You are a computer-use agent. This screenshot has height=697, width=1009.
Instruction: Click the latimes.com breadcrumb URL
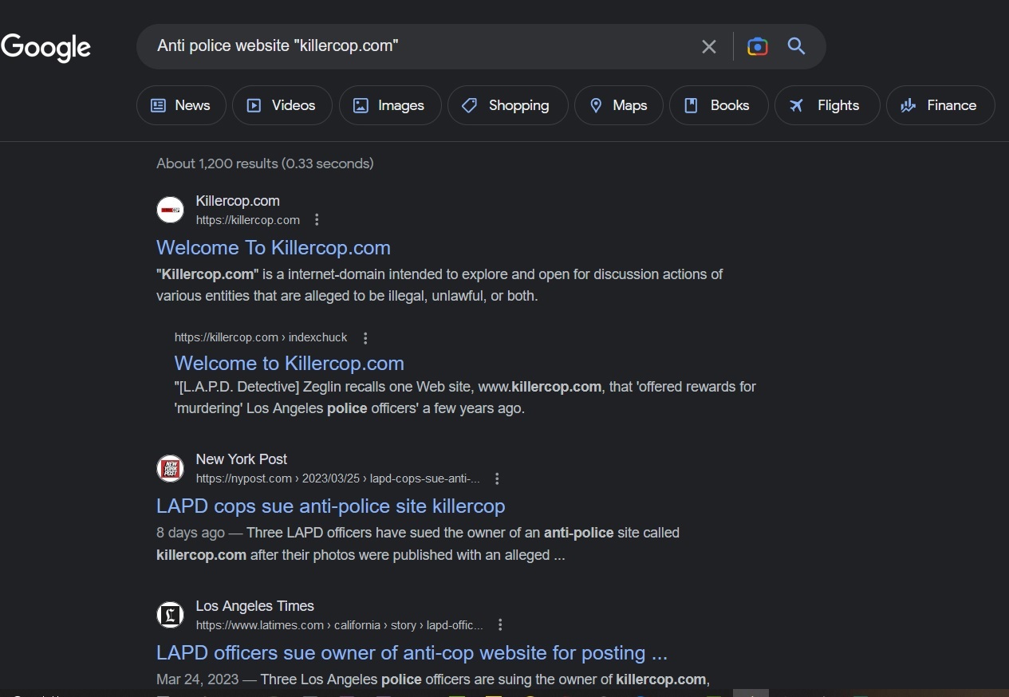[x=340, y=625]
